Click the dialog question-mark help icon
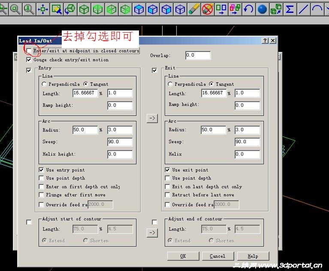 tap(265, 40)
